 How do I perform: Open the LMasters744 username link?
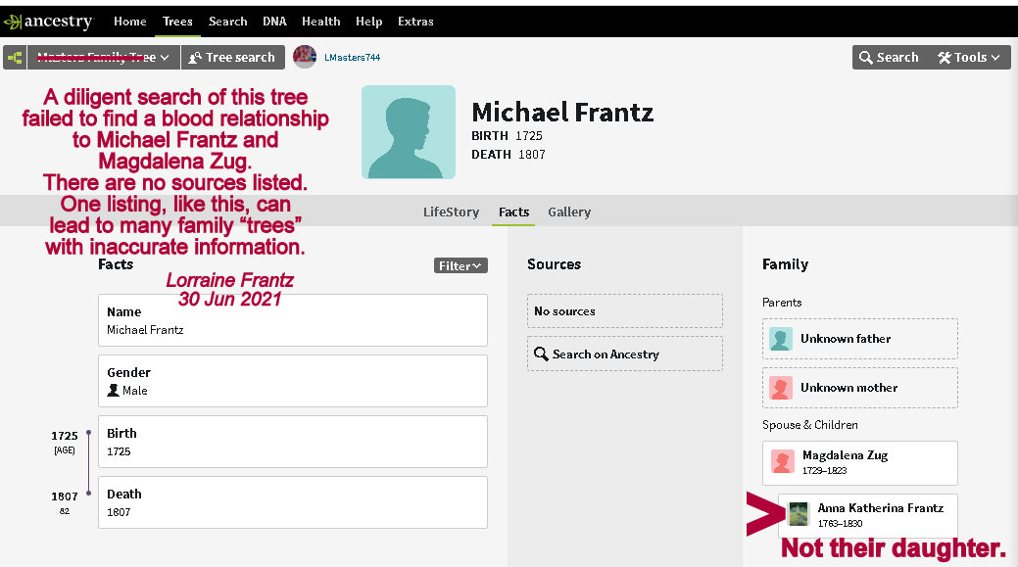coord(352,58)
